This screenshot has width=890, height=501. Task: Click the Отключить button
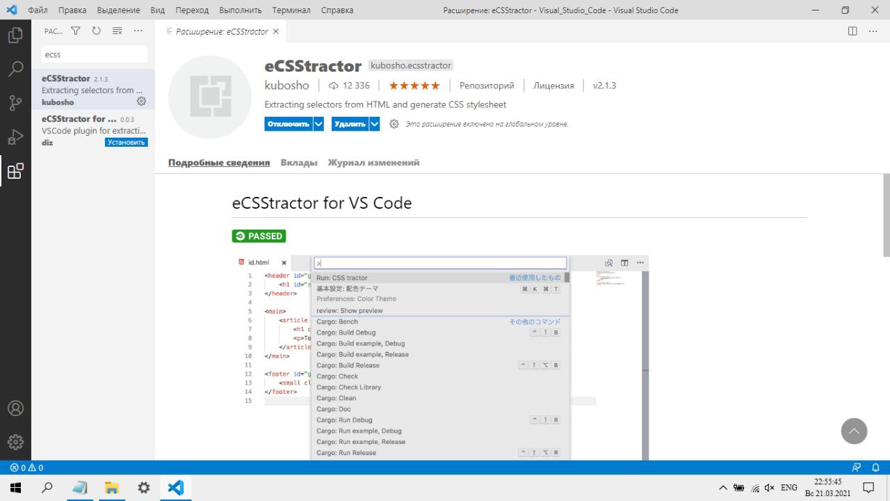pos(289,124)
